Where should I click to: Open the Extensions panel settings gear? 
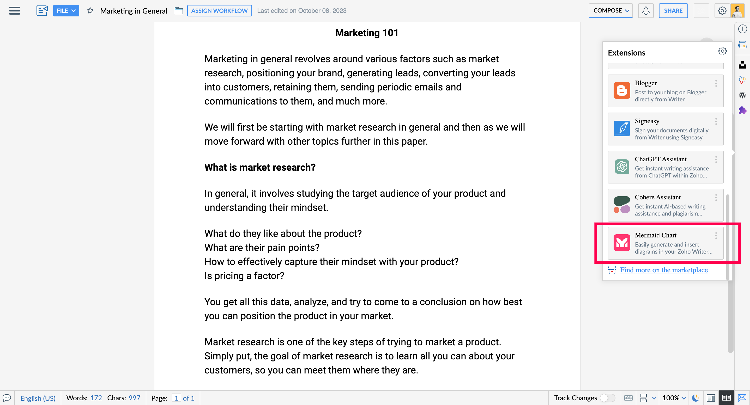pyautogui.click(x=722, y=51)
